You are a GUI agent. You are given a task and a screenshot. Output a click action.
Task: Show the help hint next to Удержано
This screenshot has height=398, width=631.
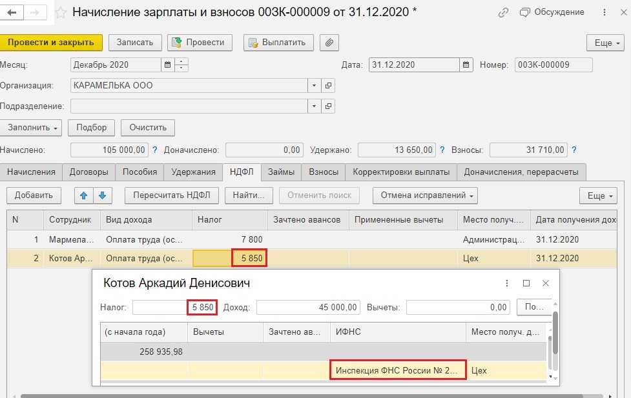(442, 150)
